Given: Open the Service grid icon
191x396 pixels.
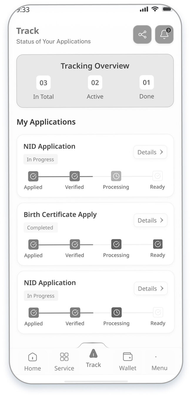Looking at the screenshot, I should point(64,357).
